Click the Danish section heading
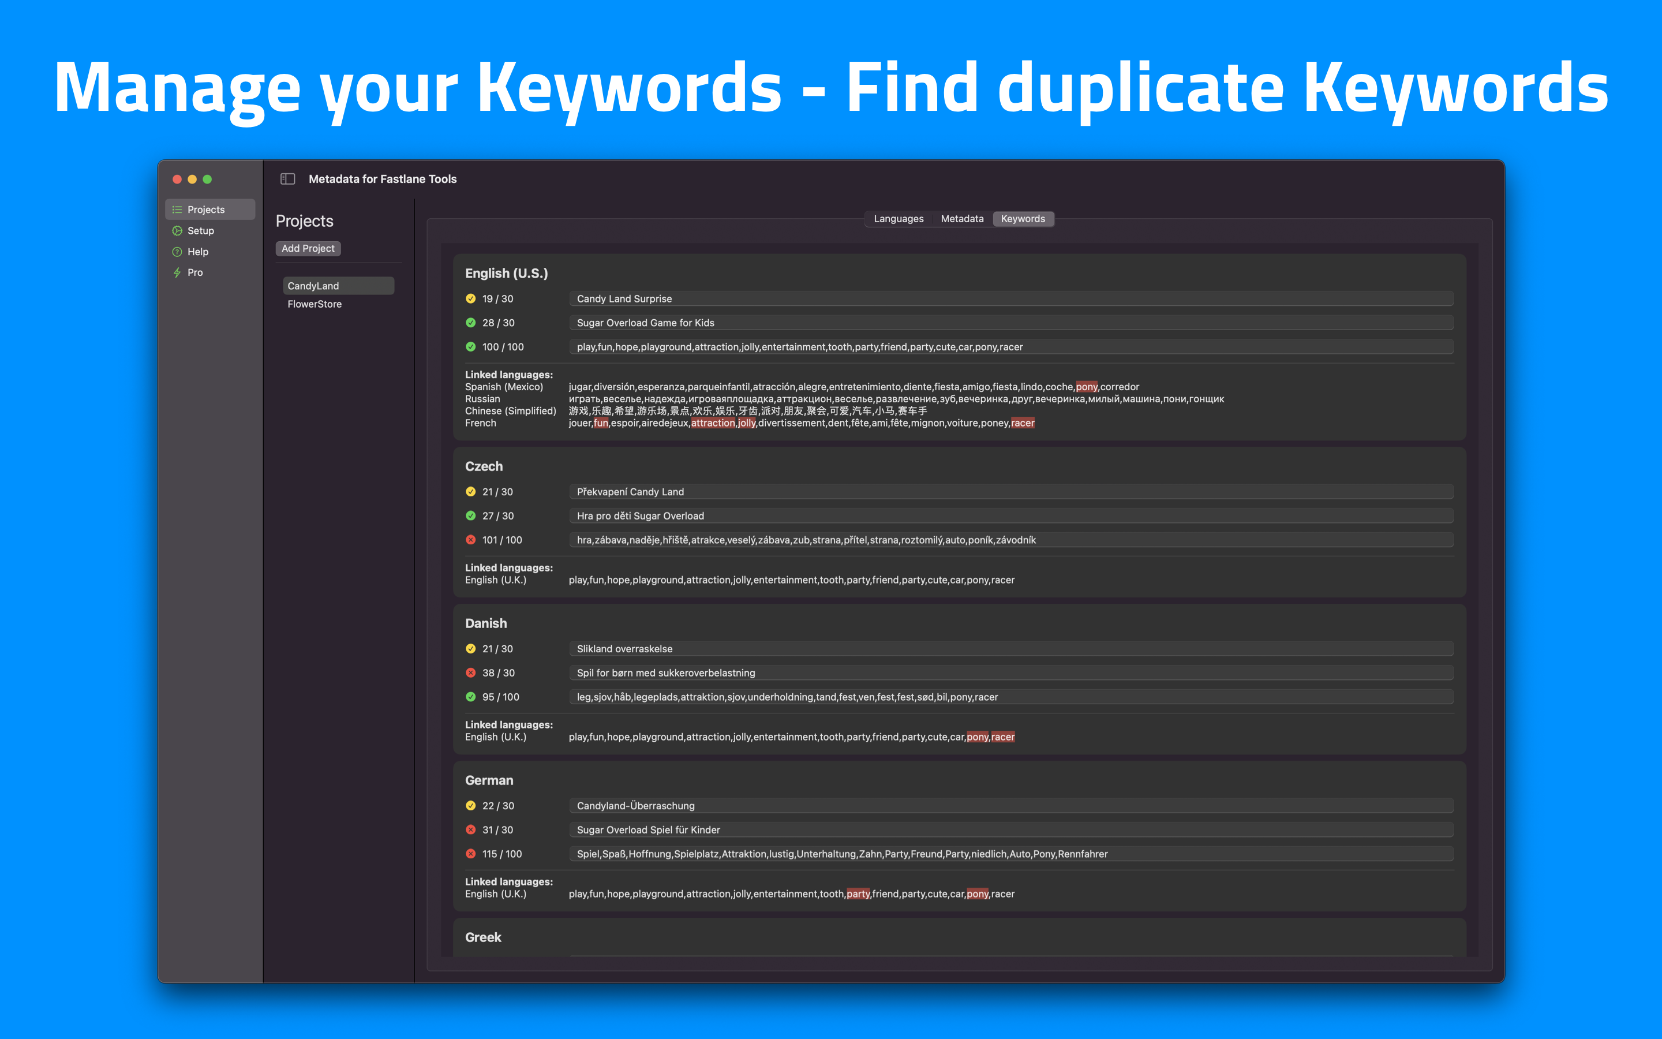 tap(485, 623)
